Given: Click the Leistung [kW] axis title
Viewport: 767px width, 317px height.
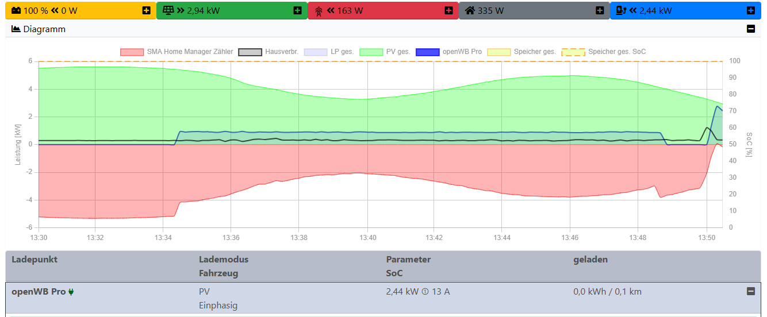Looking at the screenshot, I should click(x=18, y=144).
